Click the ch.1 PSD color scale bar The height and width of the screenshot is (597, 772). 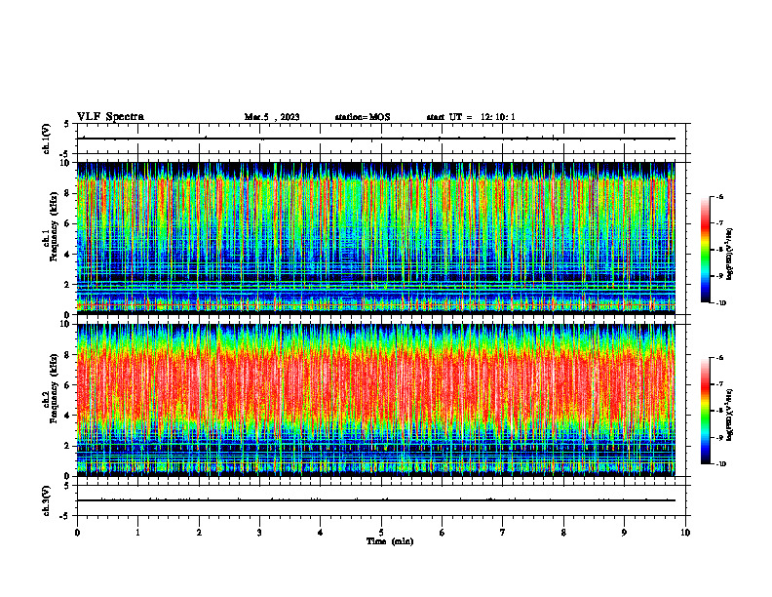click(705, 250)
